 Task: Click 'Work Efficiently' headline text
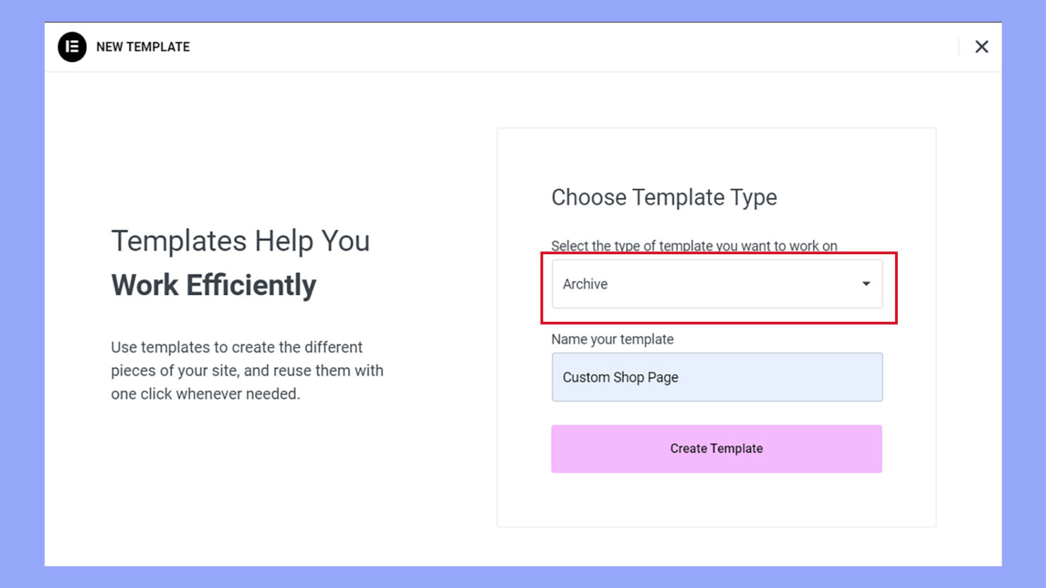(x=214, y=285)
